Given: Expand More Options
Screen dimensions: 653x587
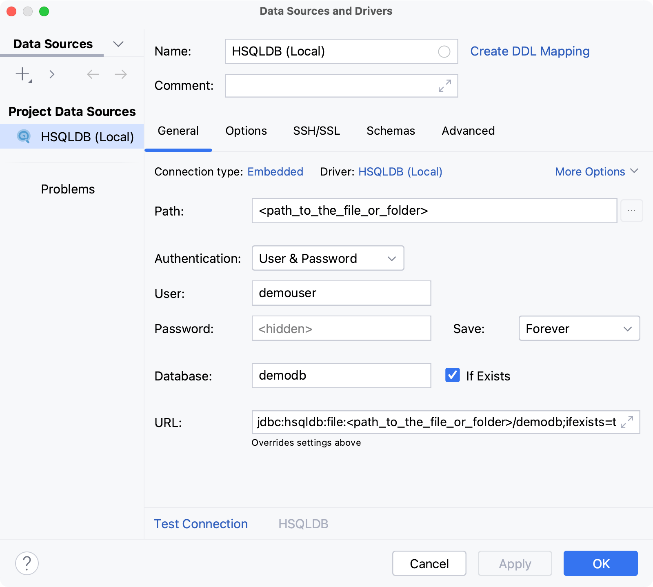Looking at the screenshot, I should pos(597,171).
